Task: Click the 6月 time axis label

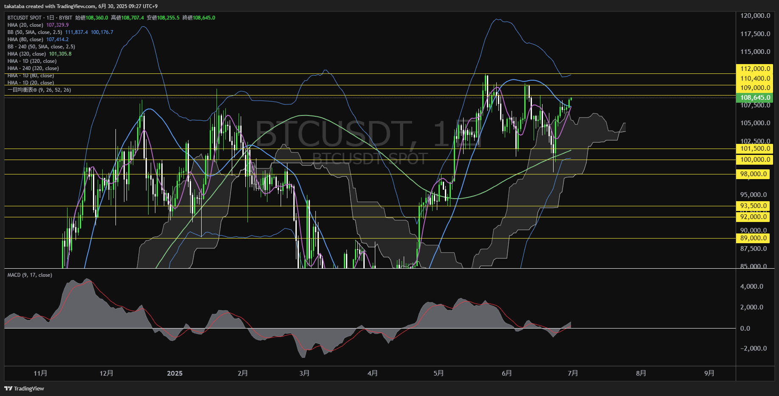Action: tap(507, 374)
